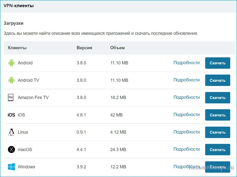The height and width of the screenshot is (177, 237).
Task: Download the iOS VPN client
Action: click(x=217, y=115)
